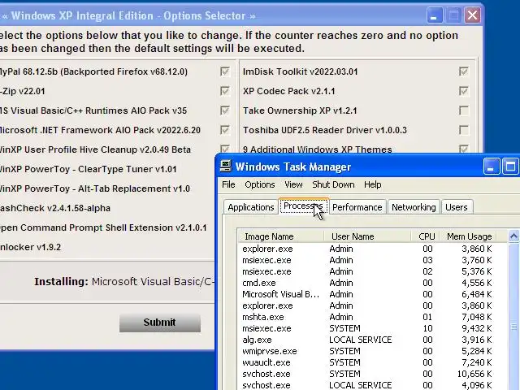Sort processes by Image Name column

280,236
